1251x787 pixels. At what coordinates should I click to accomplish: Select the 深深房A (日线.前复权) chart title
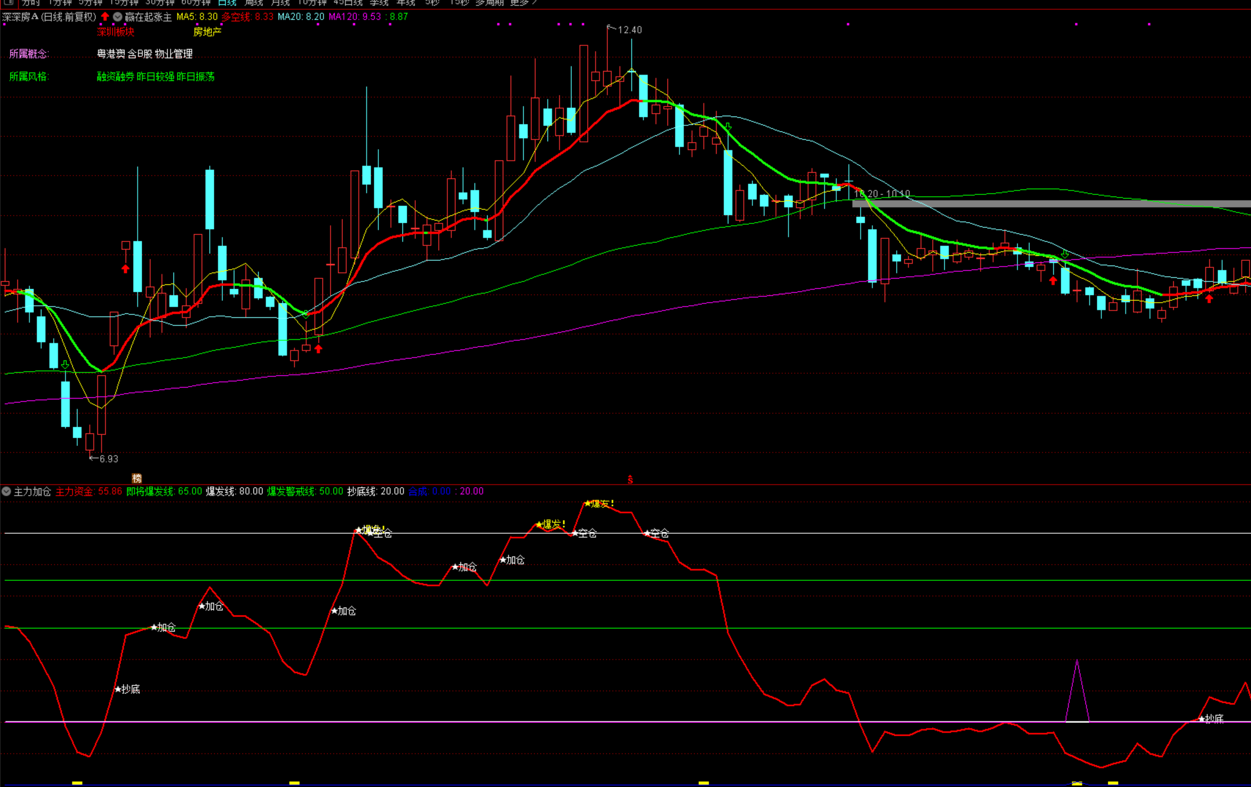click(x=49, y=17)
